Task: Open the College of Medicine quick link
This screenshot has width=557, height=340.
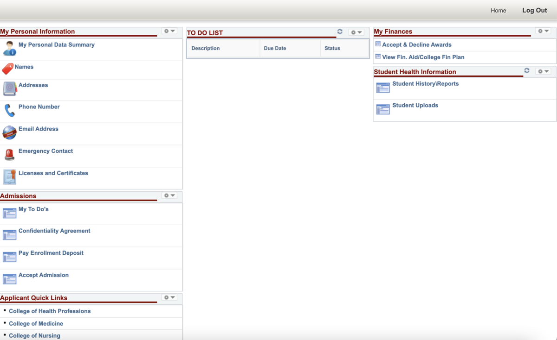Action: (x=36, y=324)
